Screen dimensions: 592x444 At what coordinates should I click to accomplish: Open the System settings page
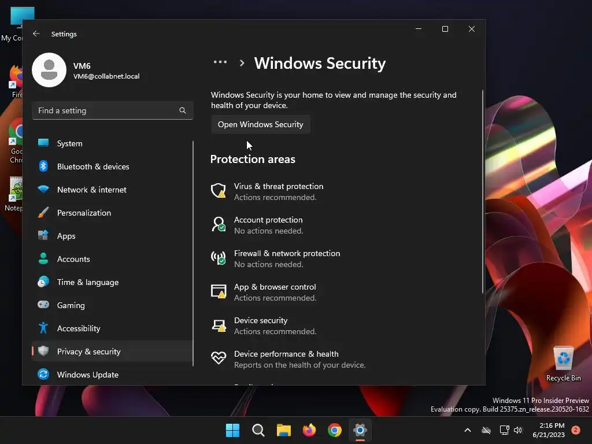click(x=113, y=143)
